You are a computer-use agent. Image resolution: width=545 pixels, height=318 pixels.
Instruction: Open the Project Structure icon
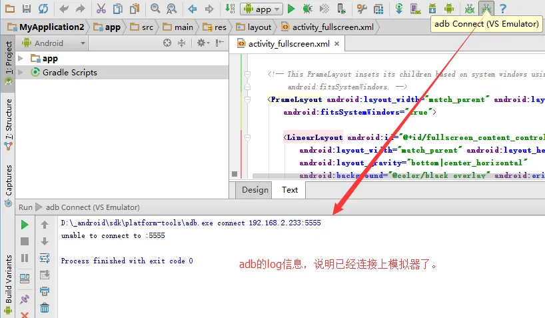click(378, 9)
